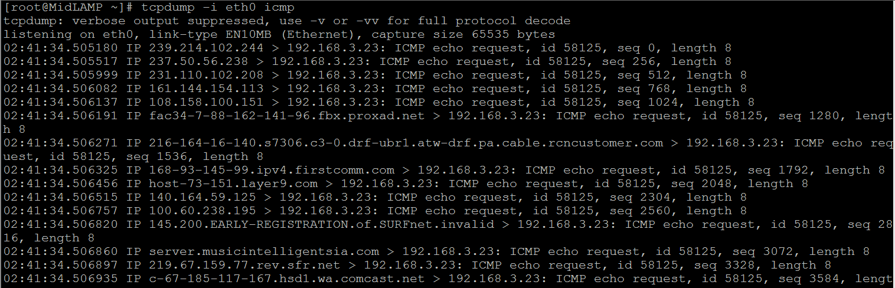Click the timestamp 02:41:34.505180
Image resolution: width=895 pixels, height=288 pixels.
point(61,48)
